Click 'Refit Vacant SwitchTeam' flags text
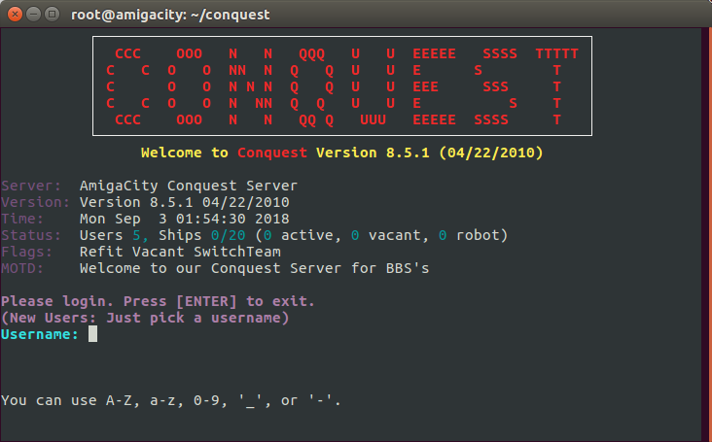 point(180,252)
